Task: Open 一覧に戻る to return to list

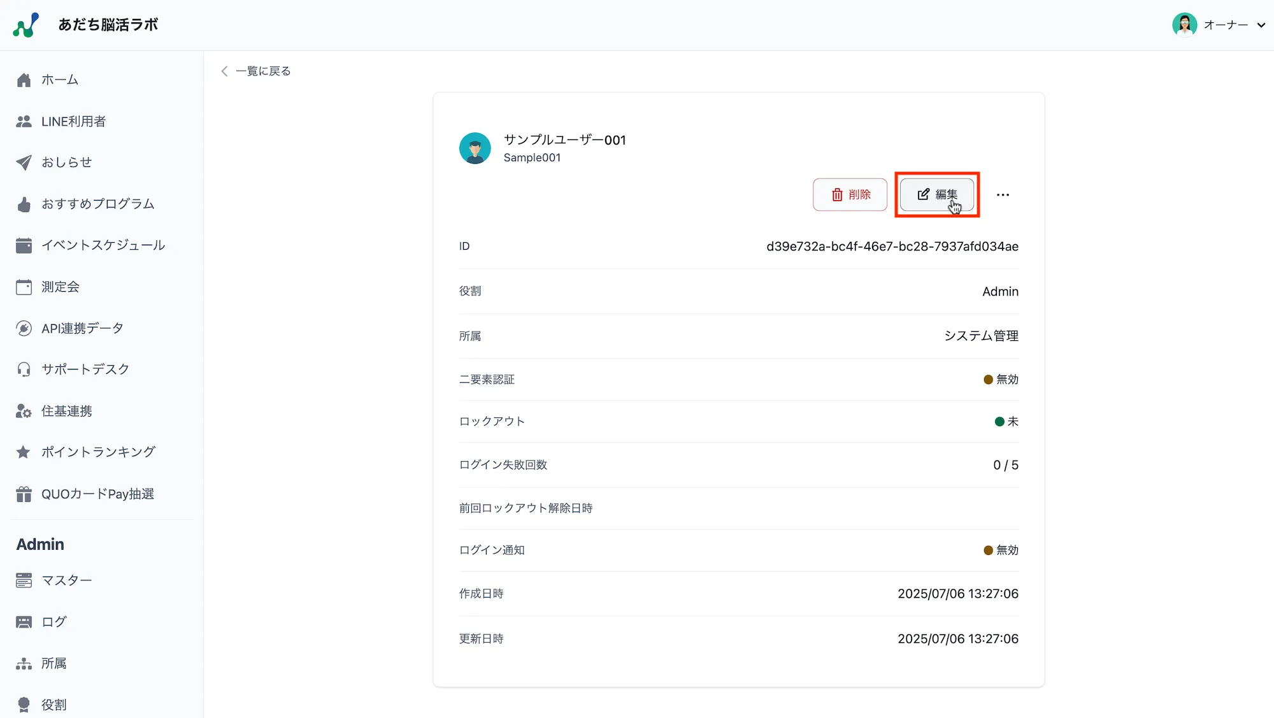Action: pos(263,71)
